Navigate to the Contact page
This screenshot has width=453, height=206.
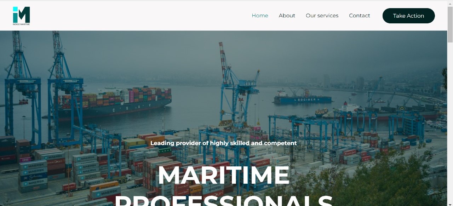[359, 16]
